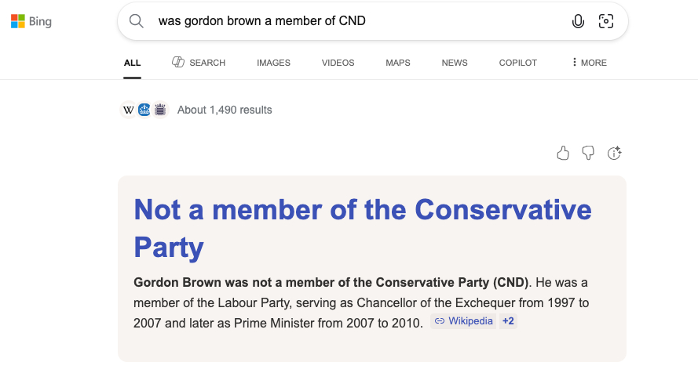This screenshot has width=698, height=380.
Task: Click into the search query box
Action: pyautogui.click(x=353, y=21)
